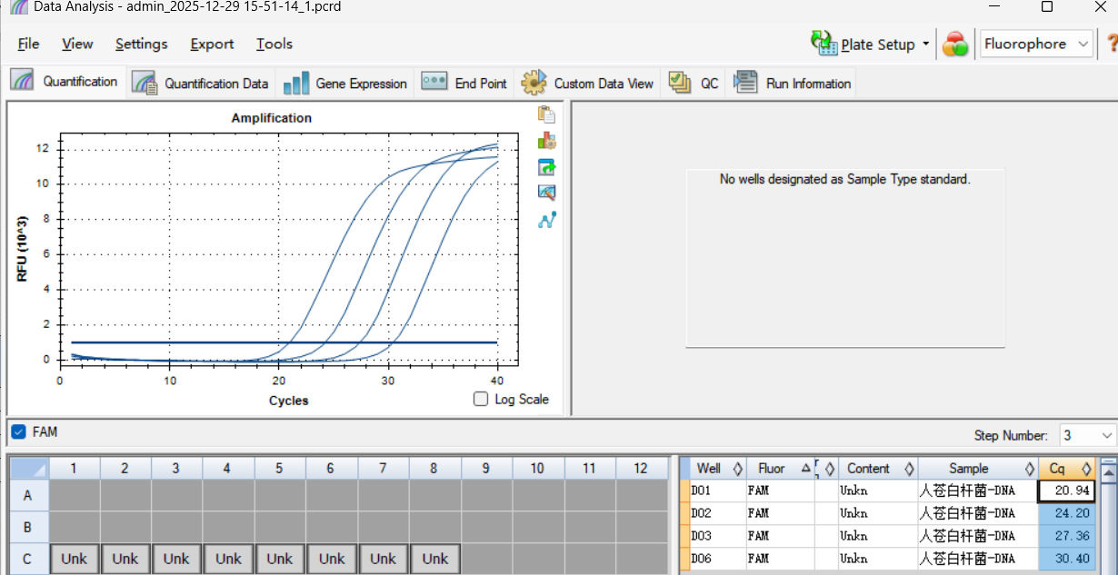Screen dimensions: 1118x575
Task: Select well C2 in the plate grid
Action: coord(125,559)
